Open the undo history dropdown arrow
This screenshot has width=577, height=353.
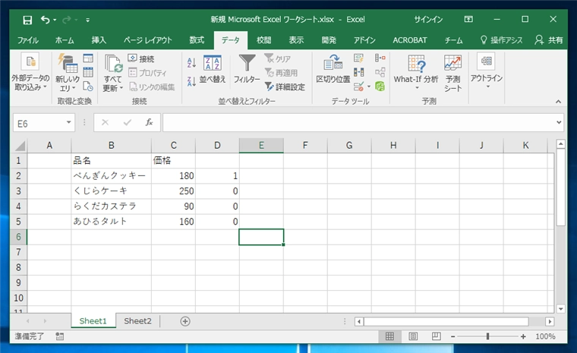coord(55,20)
